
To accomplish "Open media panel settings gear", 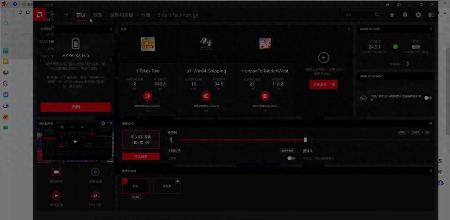I will click(103, 123).
